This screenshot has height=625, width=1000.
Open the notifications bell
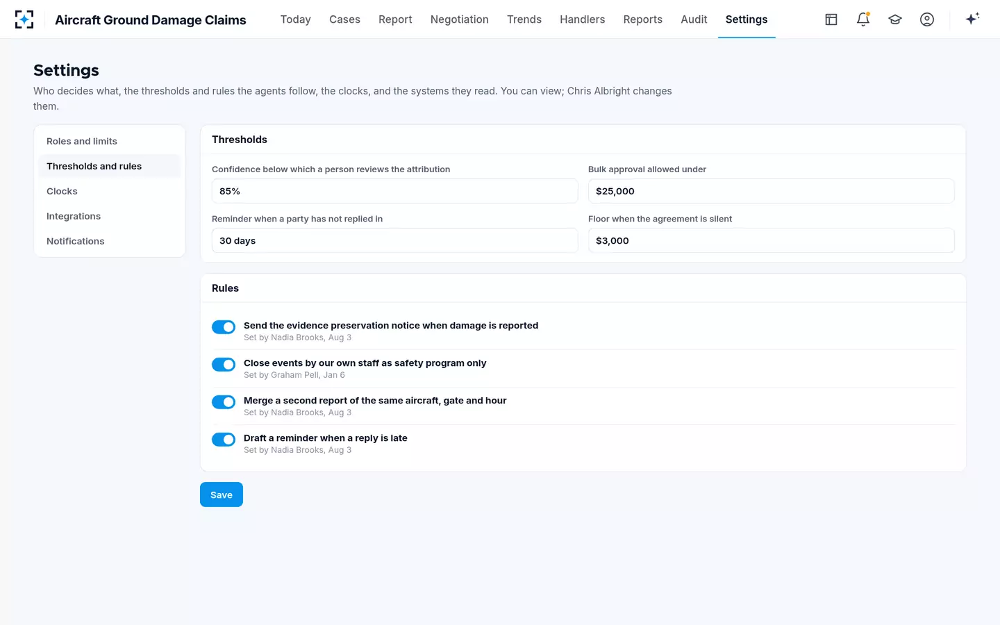pos(863,19)
